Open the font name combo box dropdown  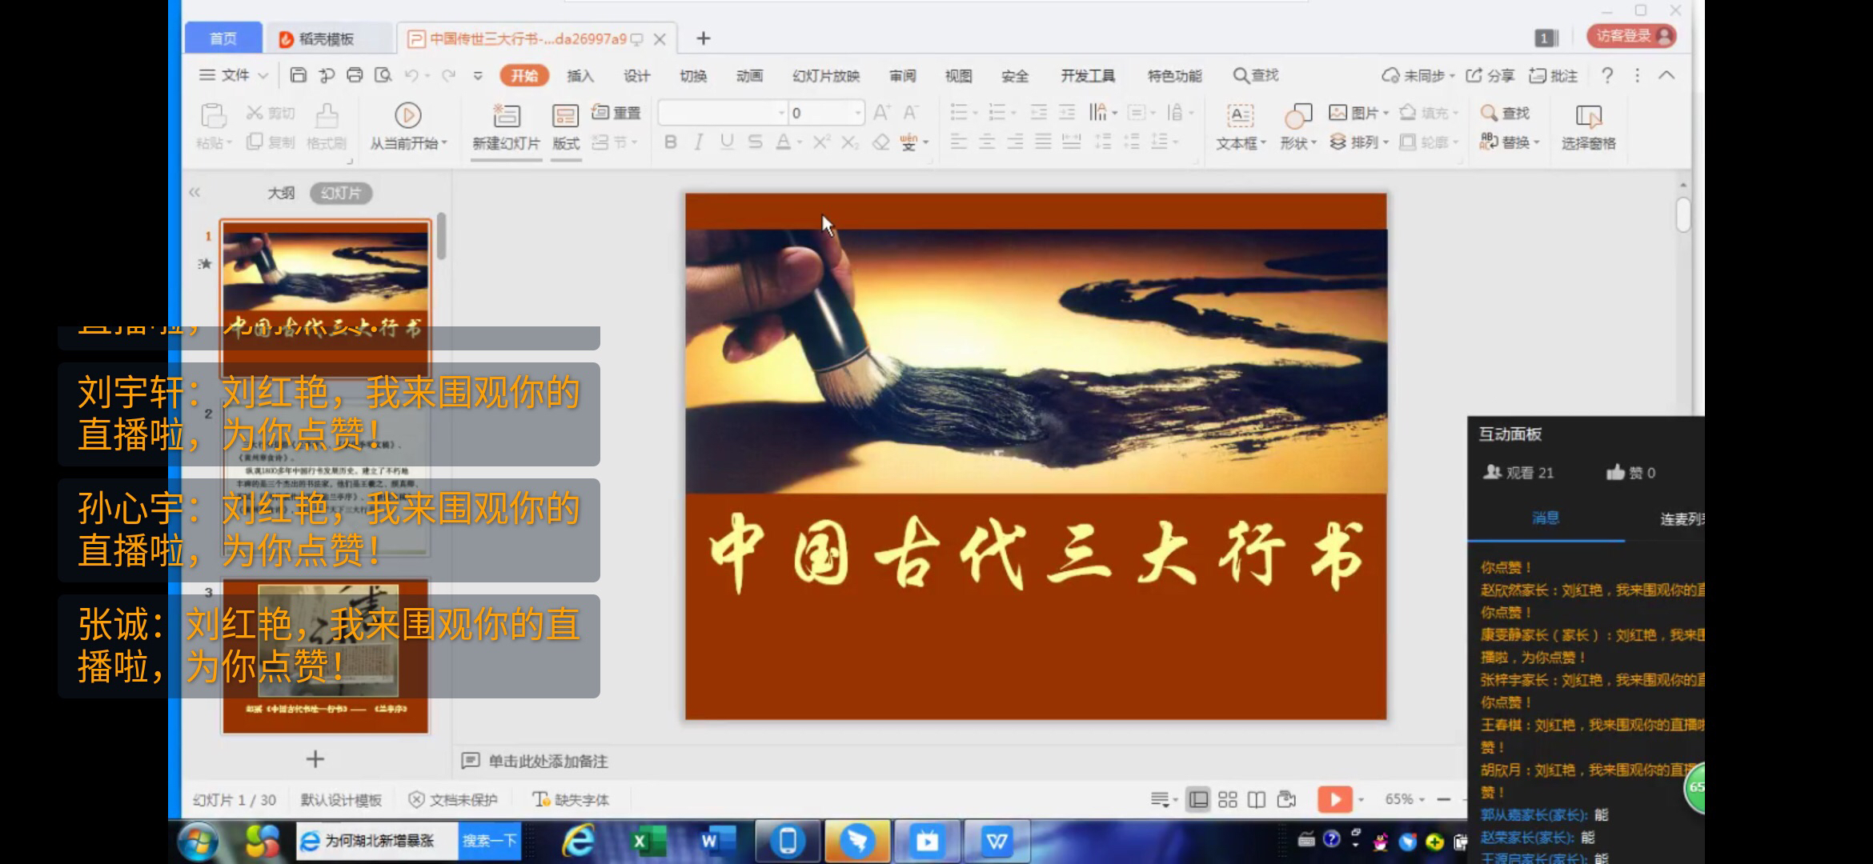click(781, 114)
